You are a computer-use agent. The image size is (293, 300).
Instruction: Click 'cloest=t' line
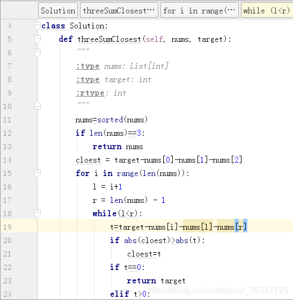coord(144,254)
